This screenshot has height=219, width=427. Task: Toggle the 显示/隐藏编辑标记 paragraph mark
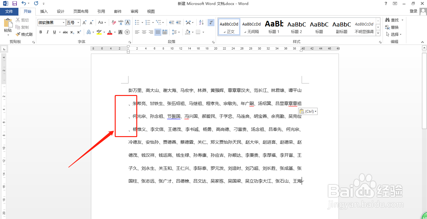tap(211, 23)
